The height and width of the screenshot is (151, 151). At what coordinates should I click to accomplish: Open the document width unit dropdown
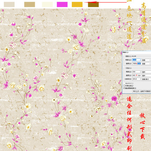[146, 72]
